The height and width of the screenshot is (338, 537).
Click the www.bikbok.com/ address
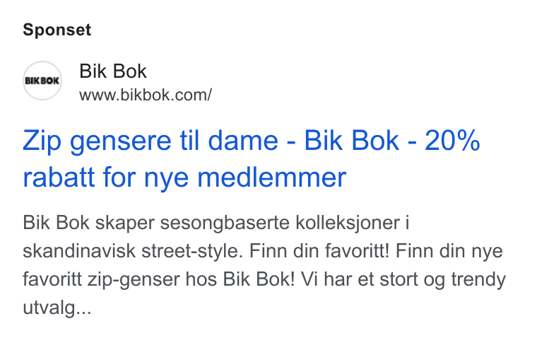(146, 95)
